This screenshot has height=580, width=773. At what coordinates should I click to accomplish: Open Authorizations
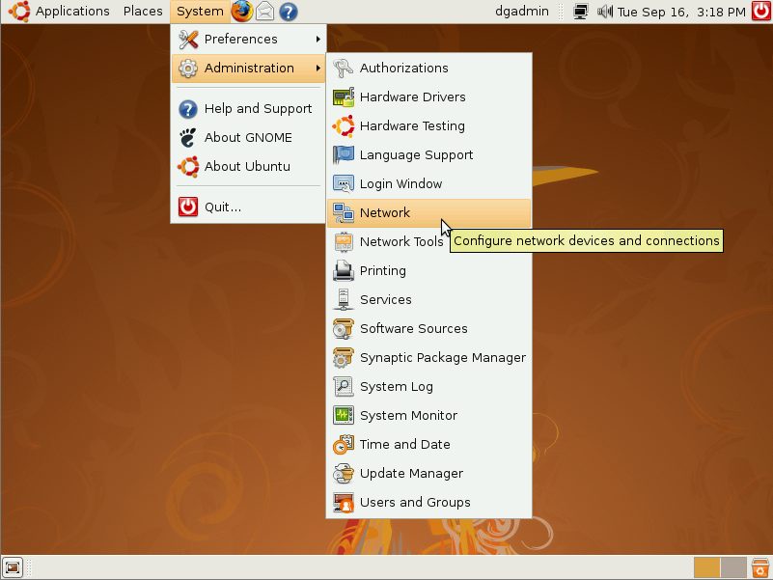click(428, 69)
